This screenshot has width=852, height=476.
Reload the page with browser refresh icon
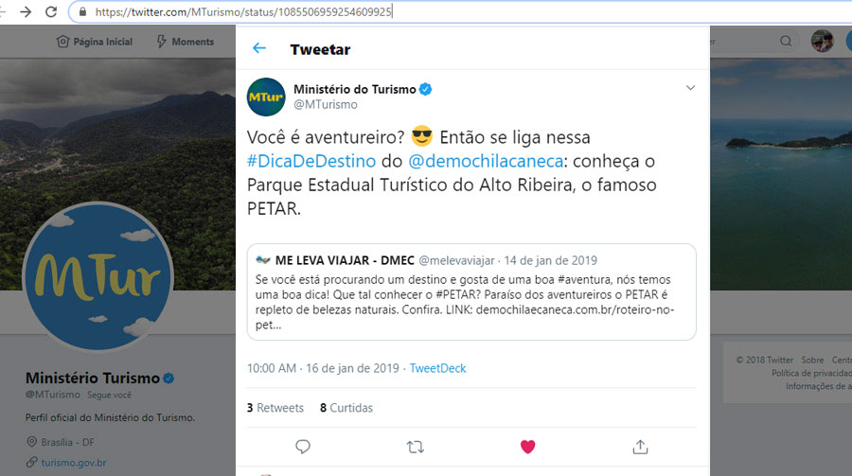51,11
